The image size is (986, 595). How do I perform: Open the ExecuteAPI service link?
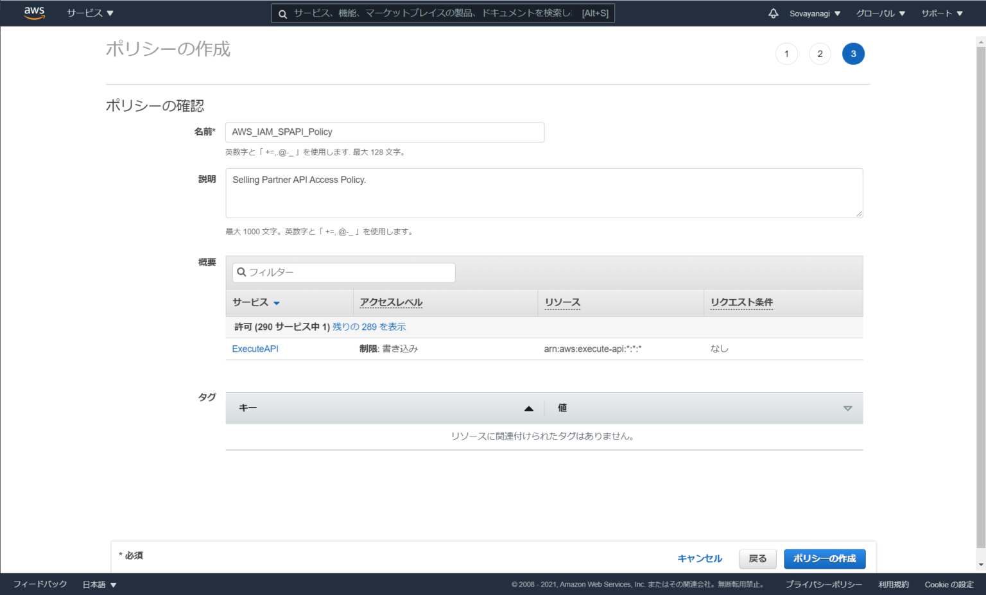[255, 349]
